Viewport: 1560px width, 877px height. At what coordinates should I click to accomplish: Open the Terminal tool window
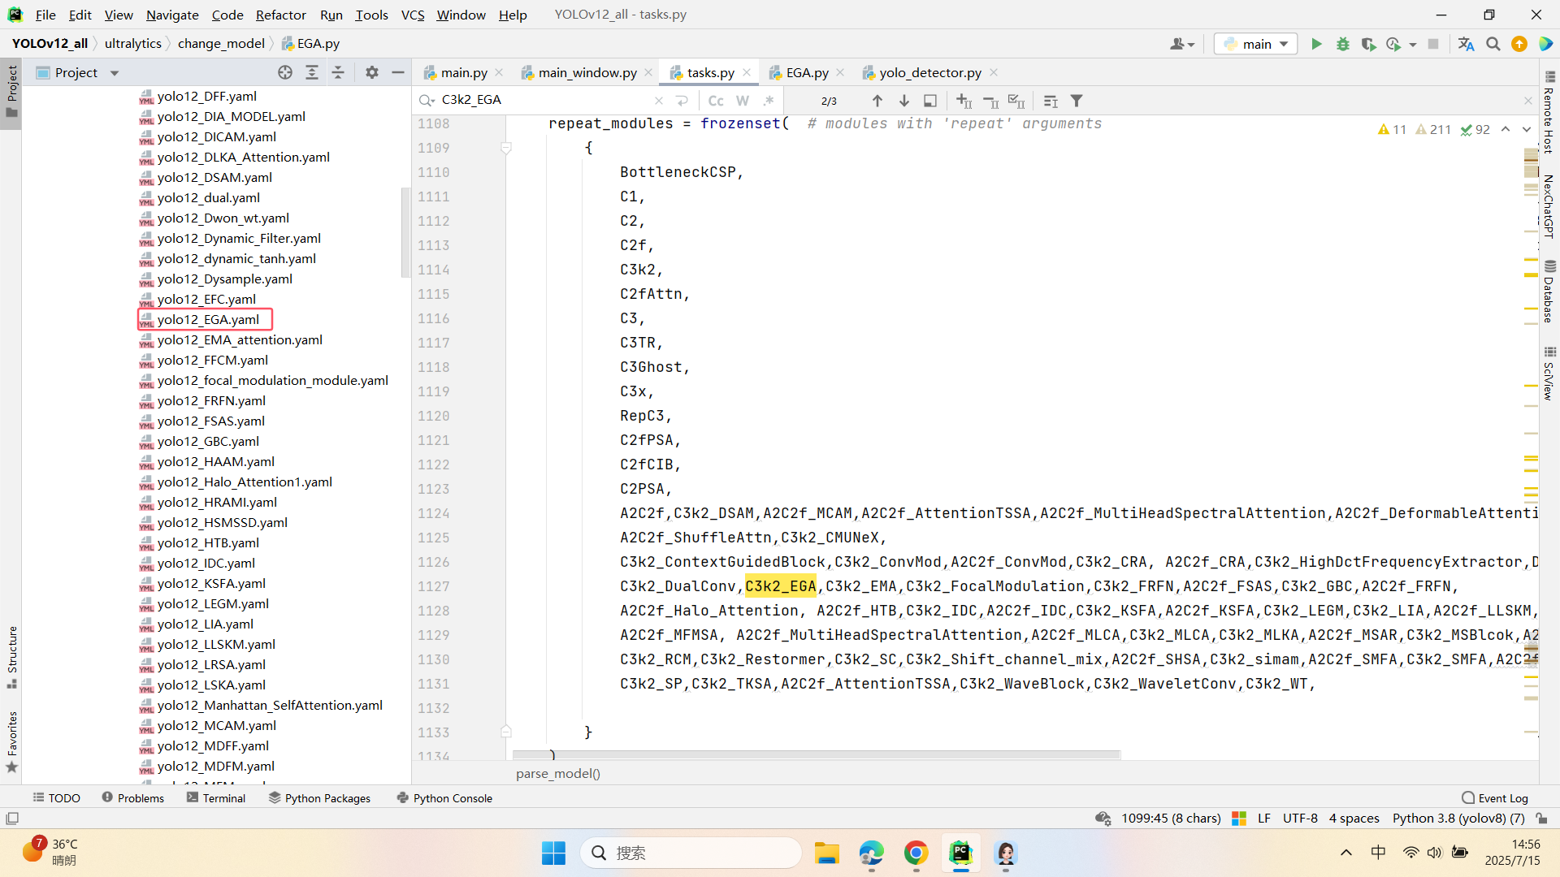pos(216,798)
